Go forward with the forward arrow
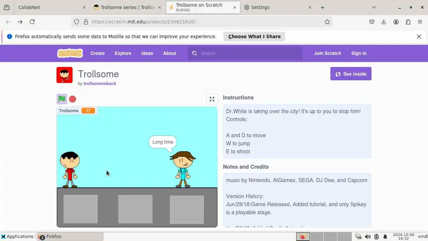 [x=20, y=22]
